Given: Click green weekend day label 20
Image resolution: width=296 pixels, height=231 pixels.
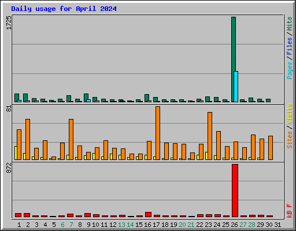Looking at the screenshot, I should pyautogui.click(x=182, y=225).
